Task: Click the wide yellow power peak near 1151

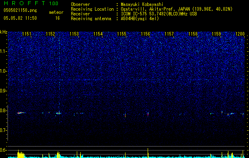Action: (x=21, y=154)
